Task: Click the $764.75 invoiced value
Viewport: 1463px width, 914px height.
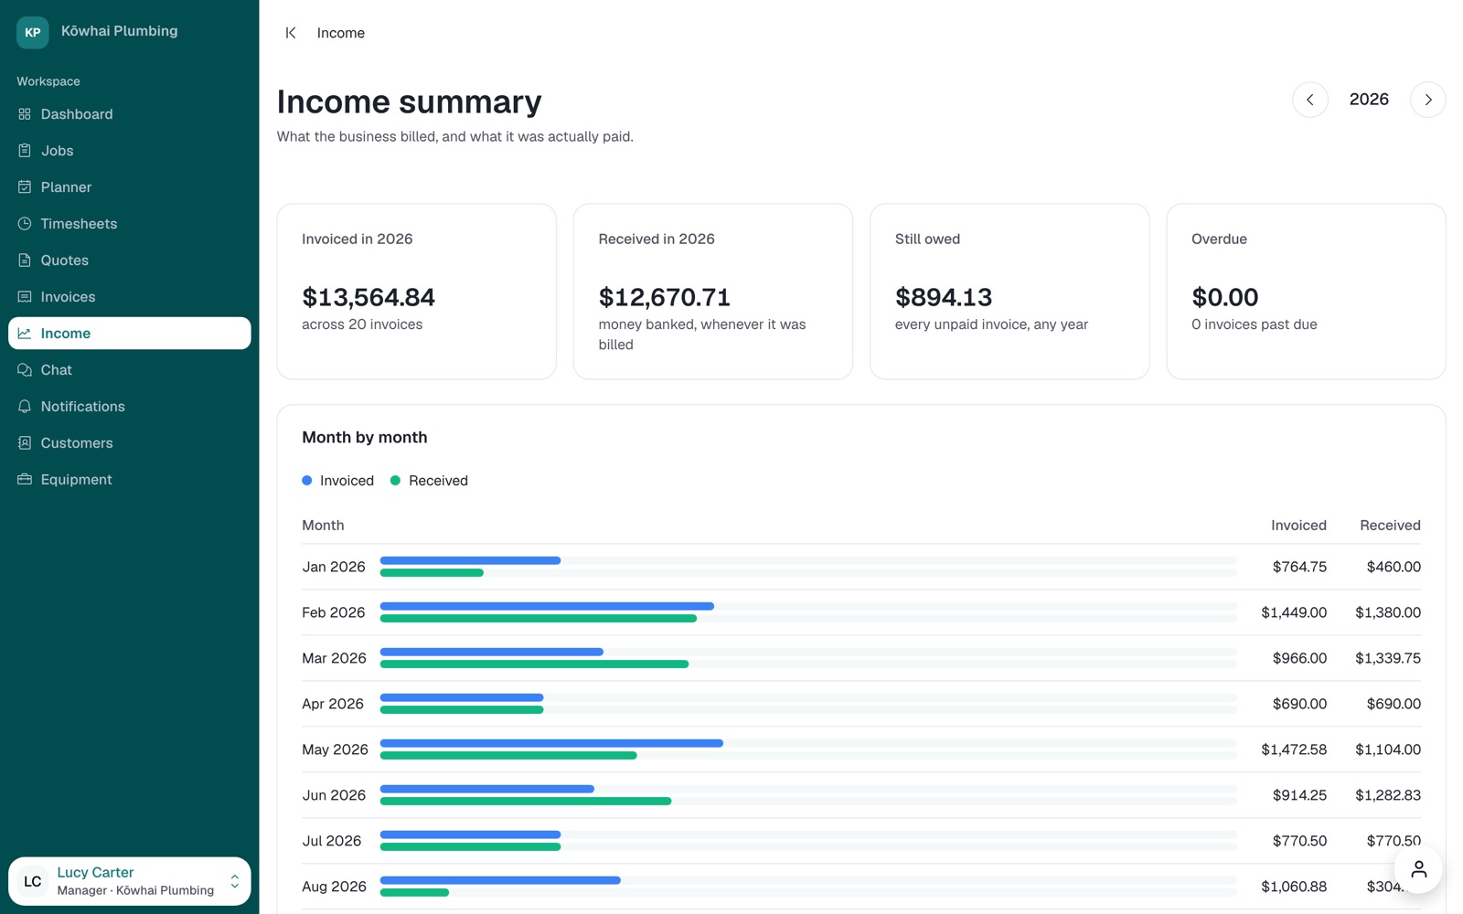Action: click(1299, 567)
